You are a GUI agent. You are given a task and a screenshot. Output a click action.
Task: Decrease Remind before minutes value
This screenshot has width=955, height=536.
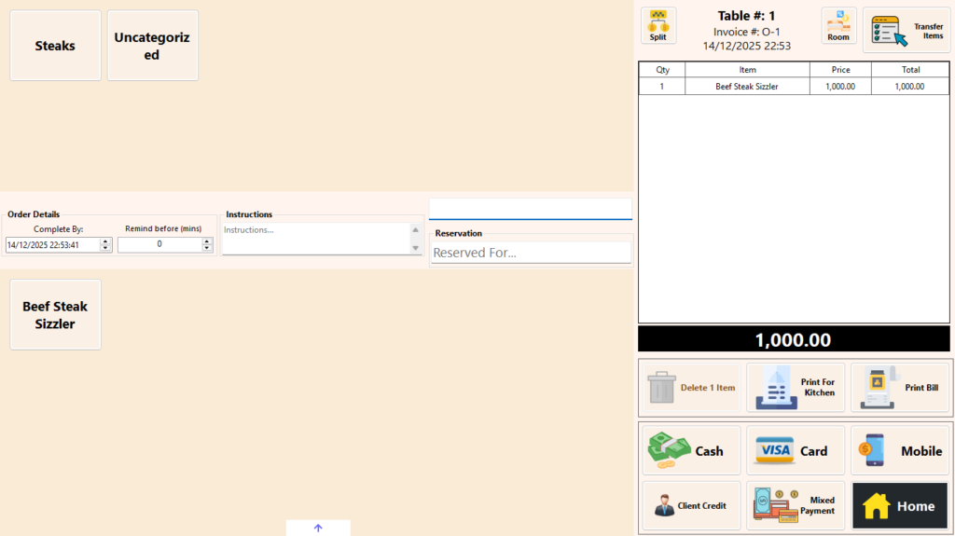[x=207, y=248]
